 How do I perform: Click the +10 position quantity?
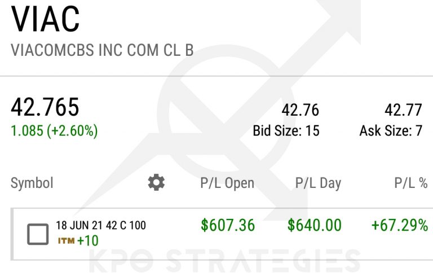pos(88,241)
